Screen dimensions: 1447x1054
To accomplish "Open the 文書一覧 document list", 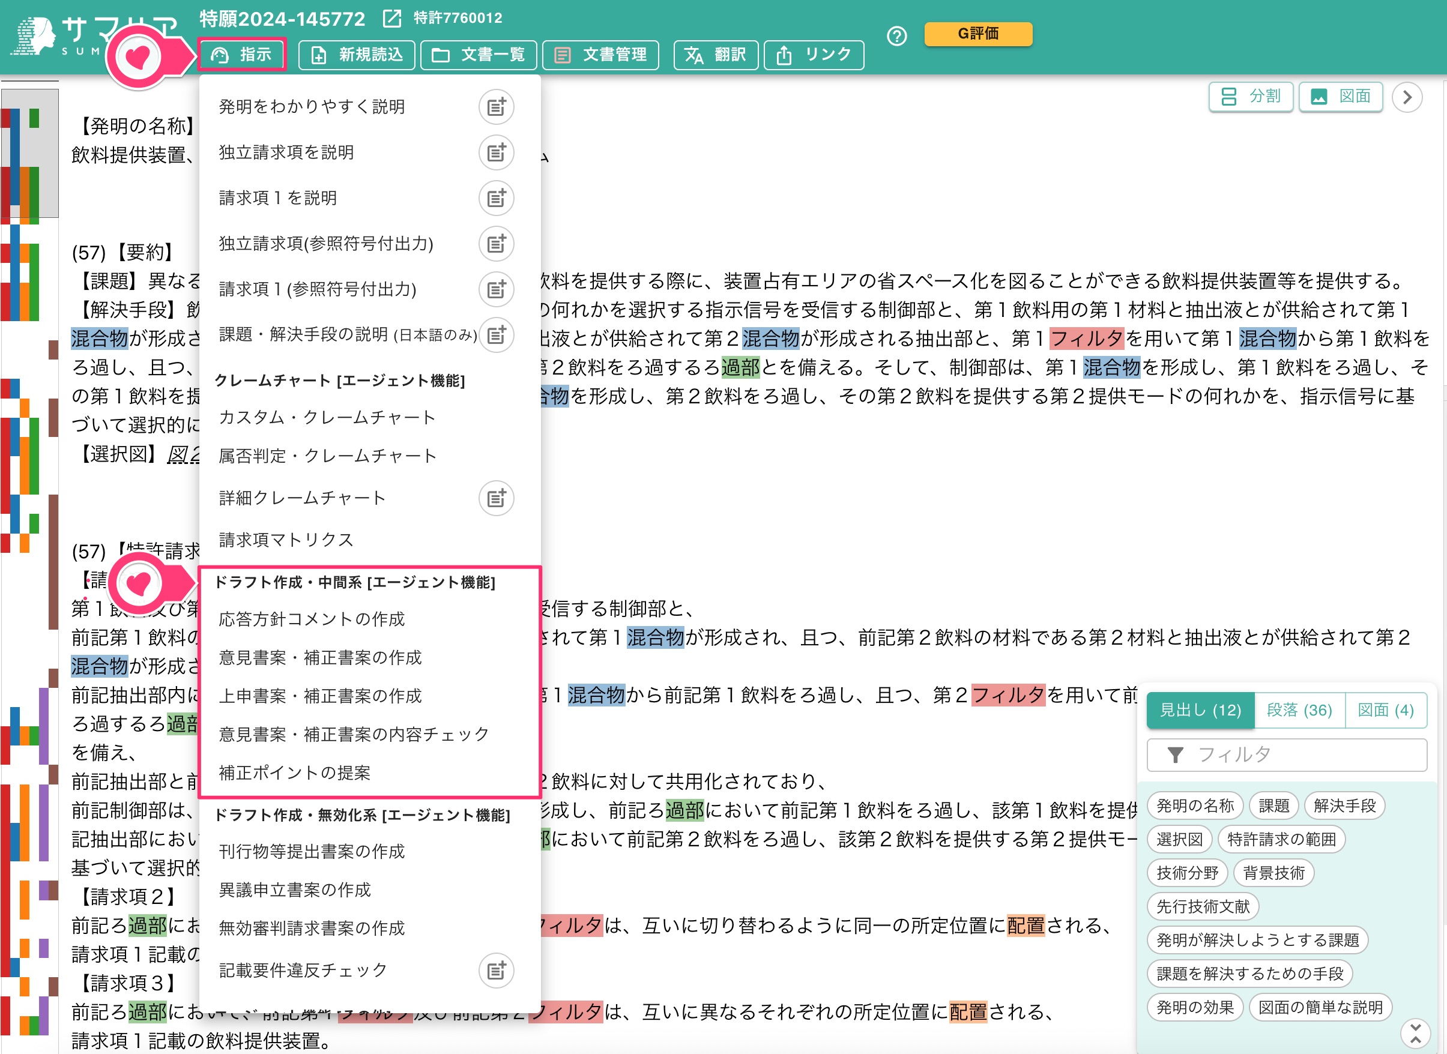I will pyautogui.click(x=478, y=55).
